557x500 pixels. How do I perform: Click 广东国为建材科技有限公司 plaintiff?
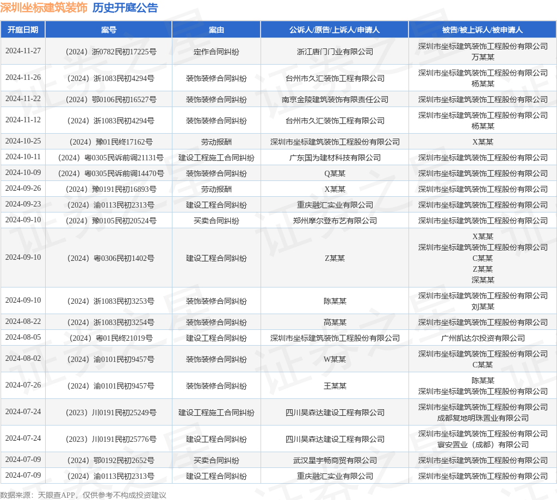[334, 158]
